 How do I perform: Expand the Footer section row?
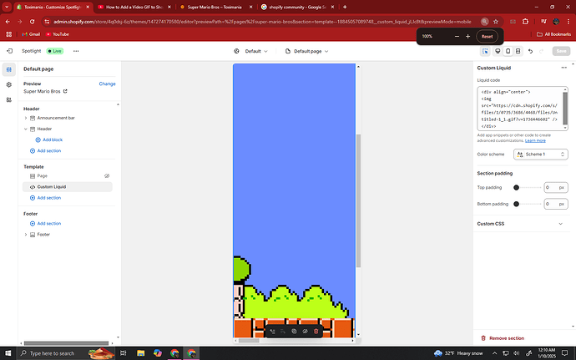26,235
